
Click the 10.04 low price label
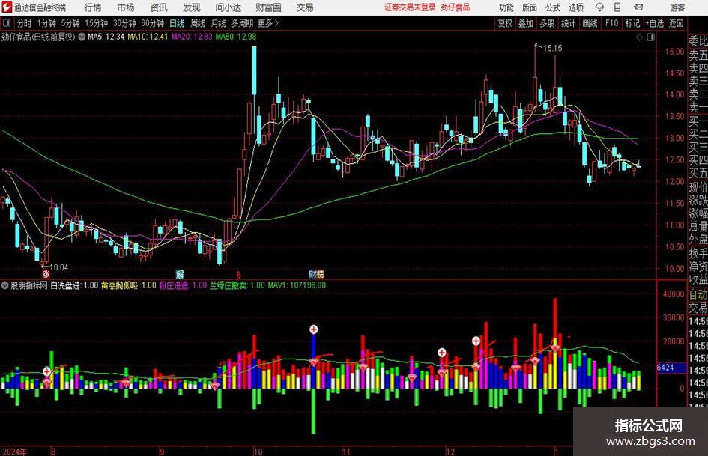(58, 267)
